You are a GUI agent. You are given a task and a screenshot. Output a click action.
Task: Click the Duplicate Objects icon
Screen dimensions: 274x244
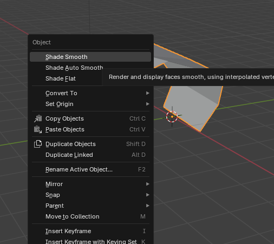click(x=38, y=144)
